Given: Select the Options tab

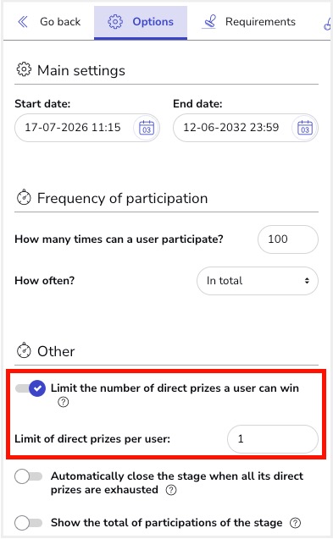Looking at the screenshot, I should point(141,22).
